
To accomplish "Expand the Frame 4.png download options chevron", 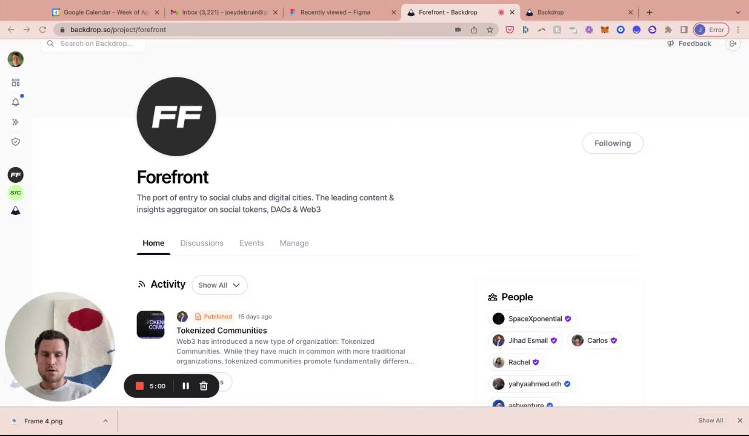I will point(105,421).
